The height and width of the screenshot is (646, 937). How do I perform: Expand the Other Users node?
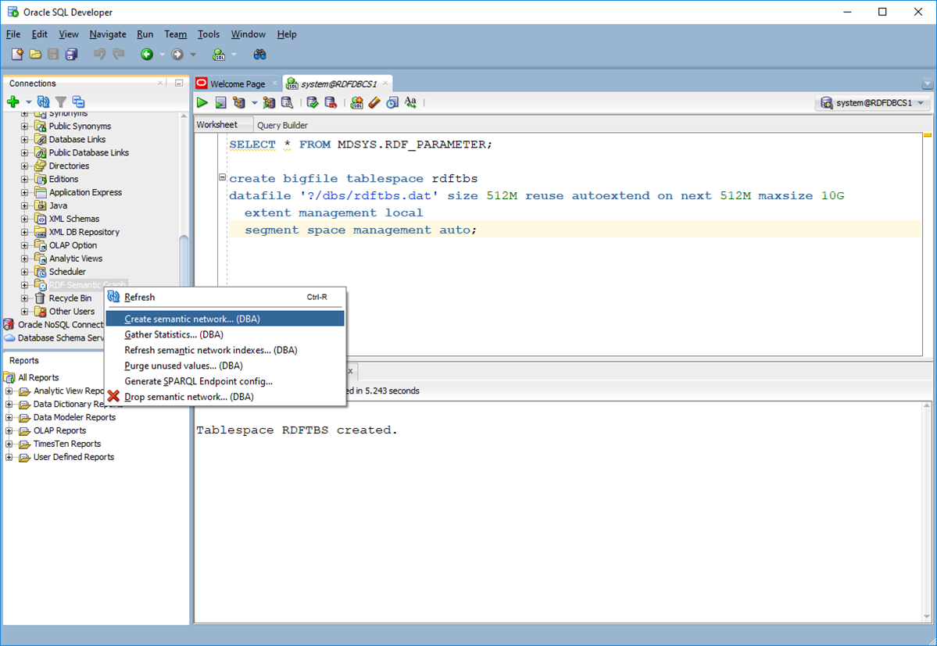point(24,311)
